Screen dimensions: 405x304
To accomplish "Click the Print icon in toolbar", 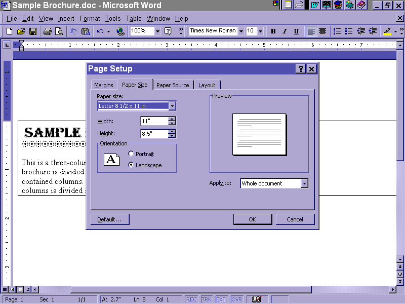I will tap(48, 31).
